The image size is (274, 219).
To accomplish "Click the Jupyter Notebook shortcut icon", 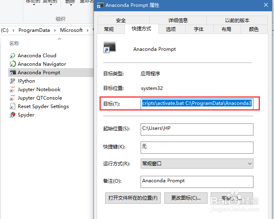I will 12,90.
